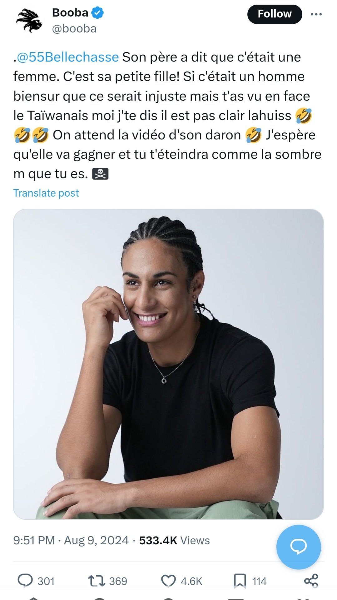Click Translate post
The image size is (337, 600).
pos(46,193)
